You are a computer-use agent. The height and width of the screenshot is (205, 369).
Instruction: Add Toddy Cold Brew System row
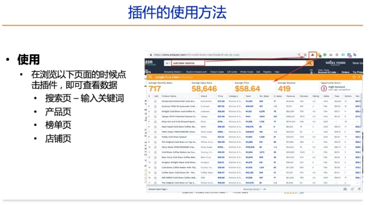click(155, 137)
